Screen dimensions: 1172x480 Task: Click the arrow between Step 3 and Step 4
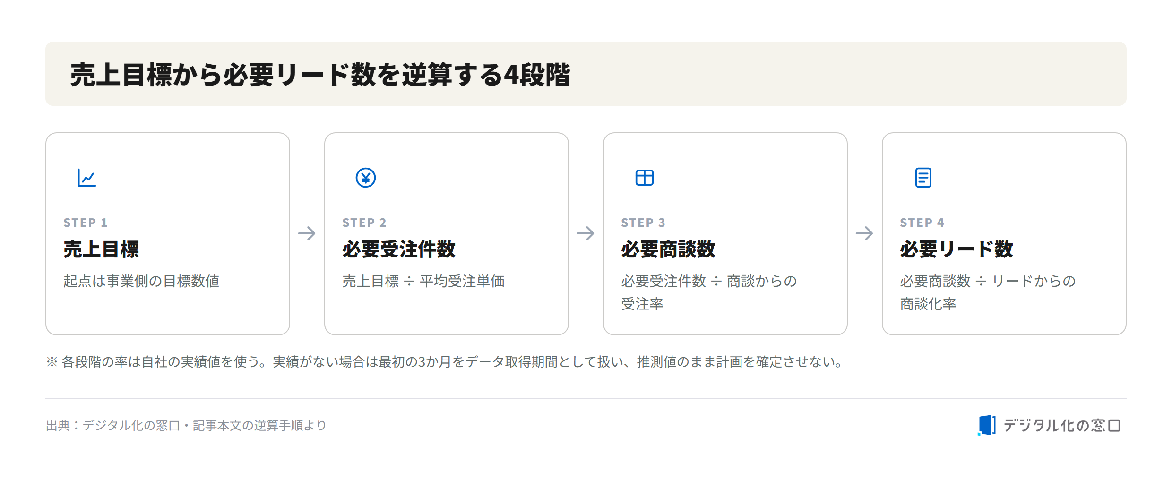coord(865,233)
